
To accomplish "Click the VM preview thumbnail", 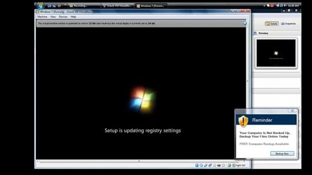I will [x=276, y=53].
